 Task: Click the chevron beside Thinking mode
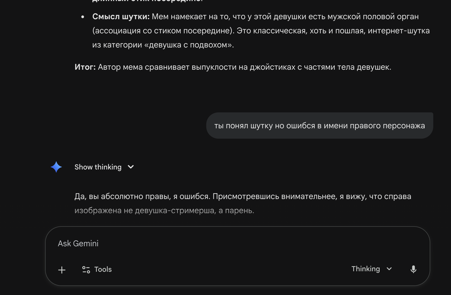[x=389, y=269]
